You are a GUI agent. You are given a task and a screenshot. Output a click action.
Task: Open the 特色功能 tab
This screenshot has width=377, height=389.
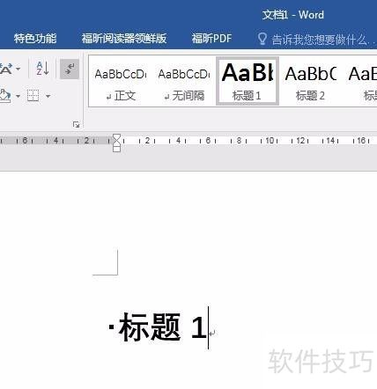35,39
